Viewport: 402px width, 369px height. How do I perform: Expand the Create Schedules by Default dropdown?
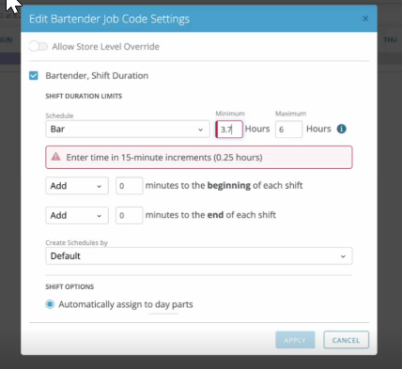pos(199,256)
